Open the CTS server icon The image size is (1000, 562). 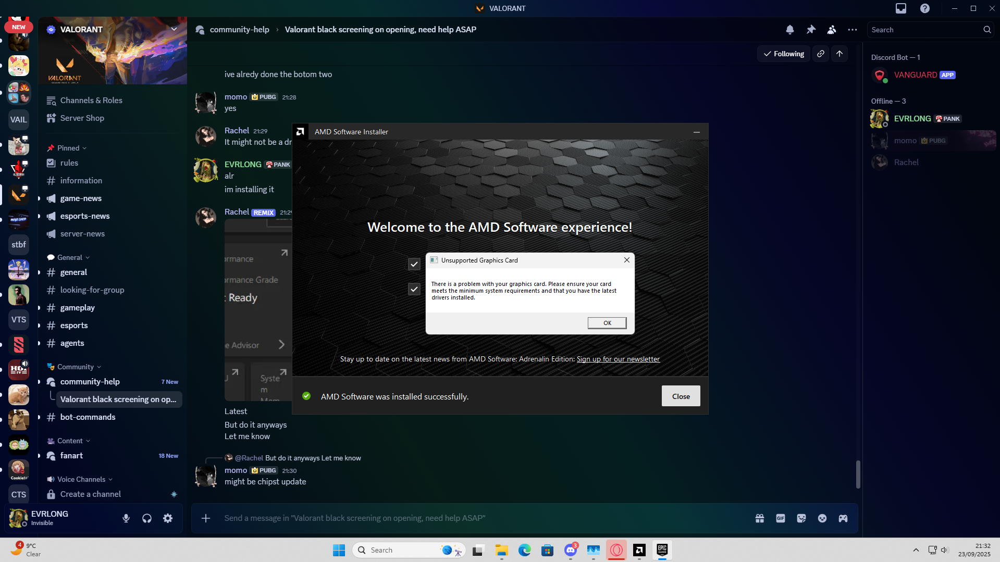[x=19, y=495]
